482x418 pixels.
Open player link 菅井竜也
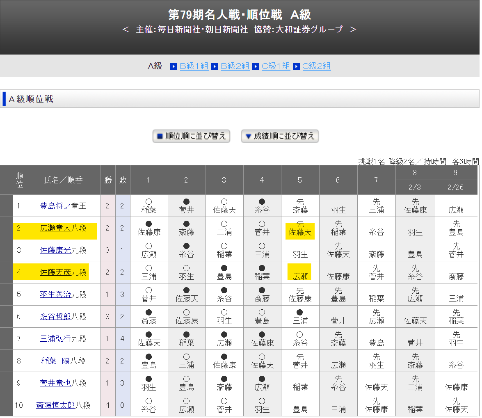point(55,383)
